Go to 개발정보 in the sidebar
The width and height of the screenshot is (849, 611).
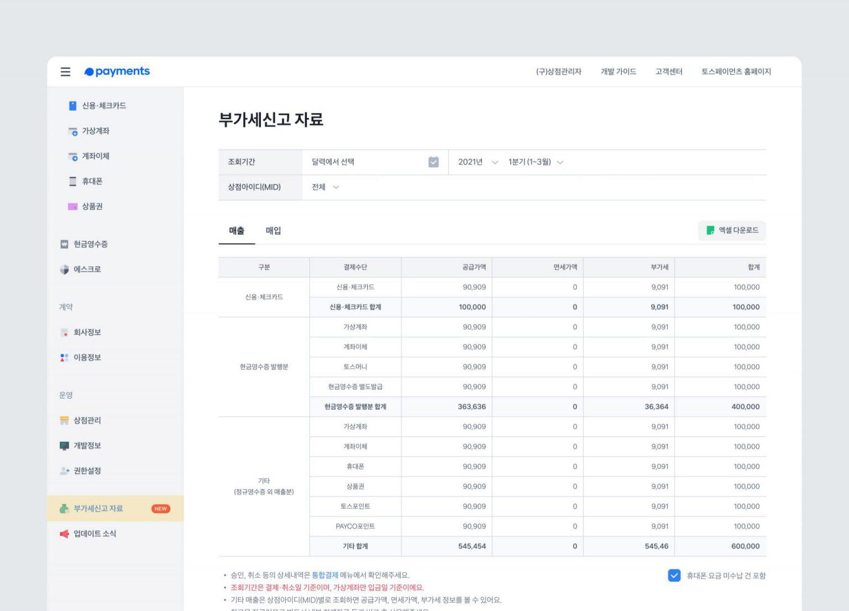(87, 446)
